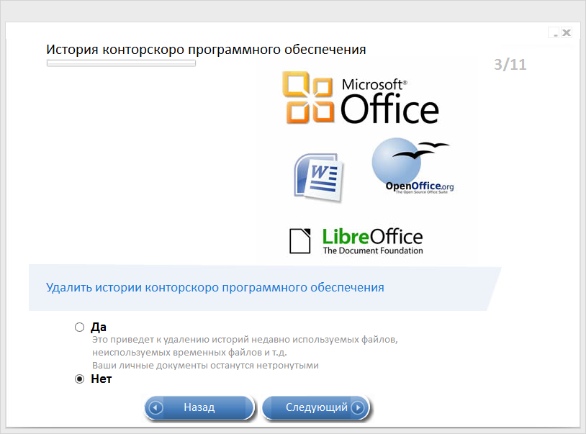
Task: Click heading "История конторскоро программного обеспечения"
Action: [206, 50]
